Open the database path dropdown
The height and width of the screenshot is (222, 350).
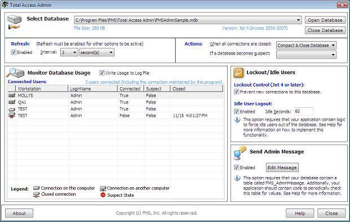[299, 20]
